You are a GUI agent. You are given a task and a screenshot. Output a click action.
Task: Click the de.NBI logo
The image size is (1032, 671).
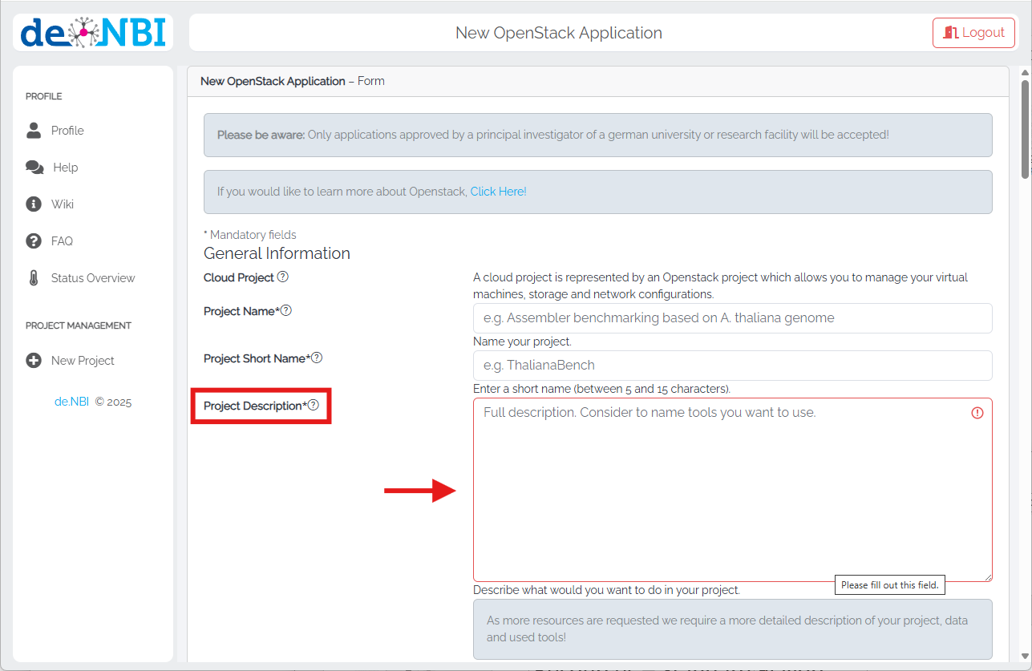93,32
